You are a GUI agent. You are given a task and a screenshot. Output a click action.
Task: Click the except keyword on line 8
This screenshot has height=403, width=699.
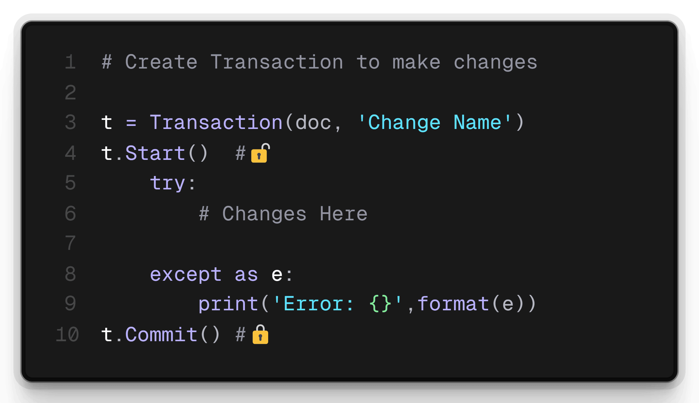pyautogui.click(x=186, y=275)
